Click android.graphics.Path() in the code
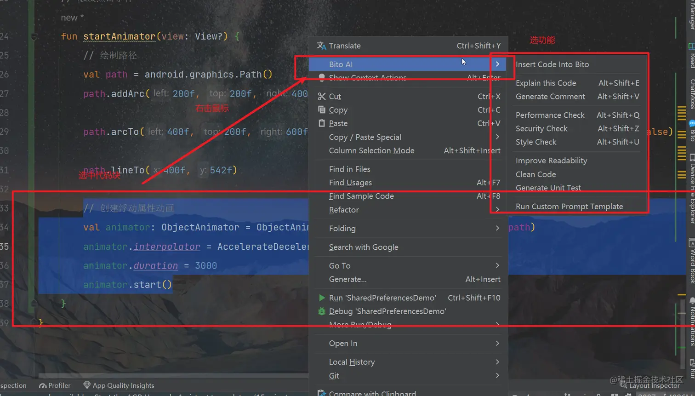695x396 pixels. pyautogui.click(x=209, y=75)
